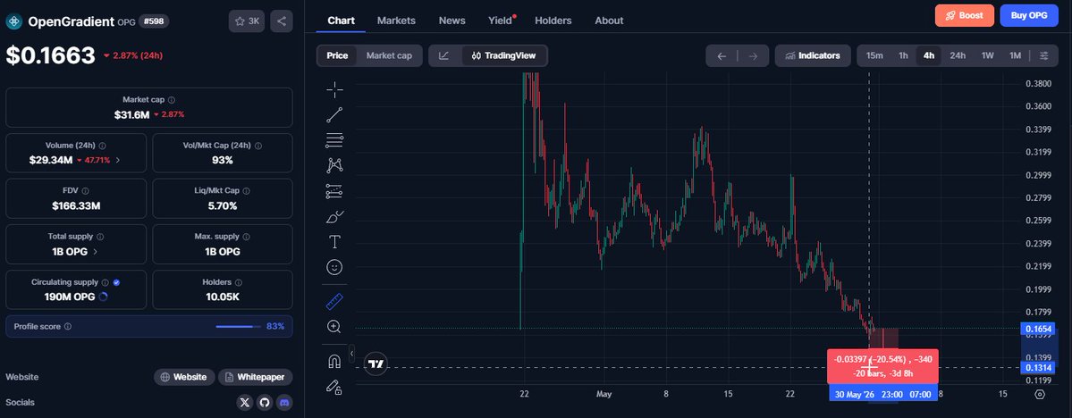The width and height of the screenshot is (1072, 418).
Task: Select the Text annotation tool
Action: click(334, 242)
